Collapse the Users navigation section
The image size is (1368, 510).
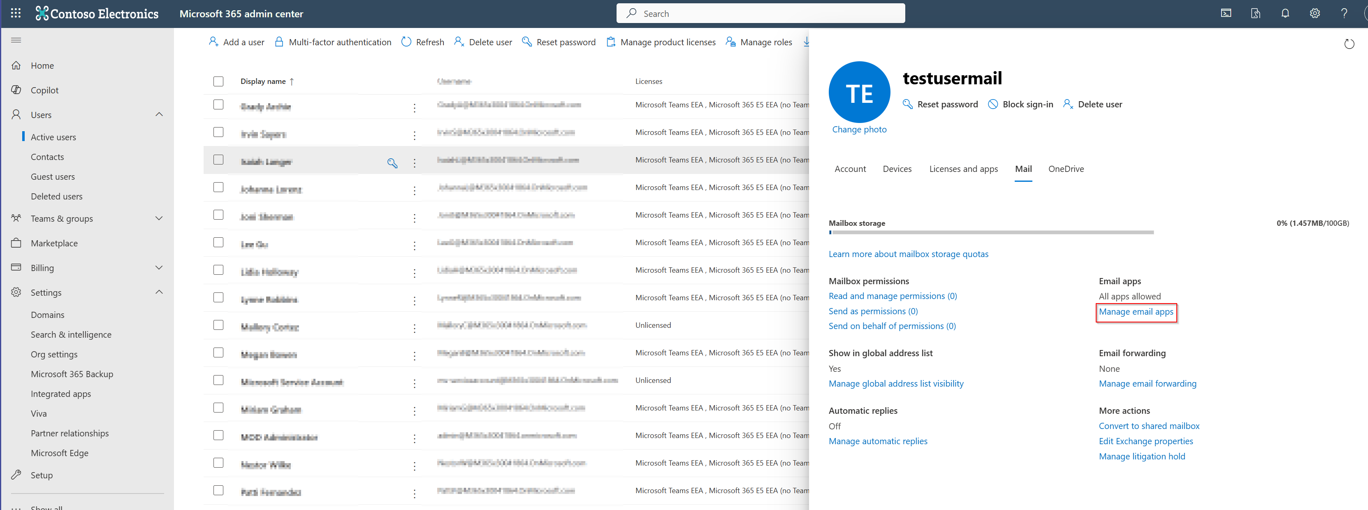tap(159, 114)
